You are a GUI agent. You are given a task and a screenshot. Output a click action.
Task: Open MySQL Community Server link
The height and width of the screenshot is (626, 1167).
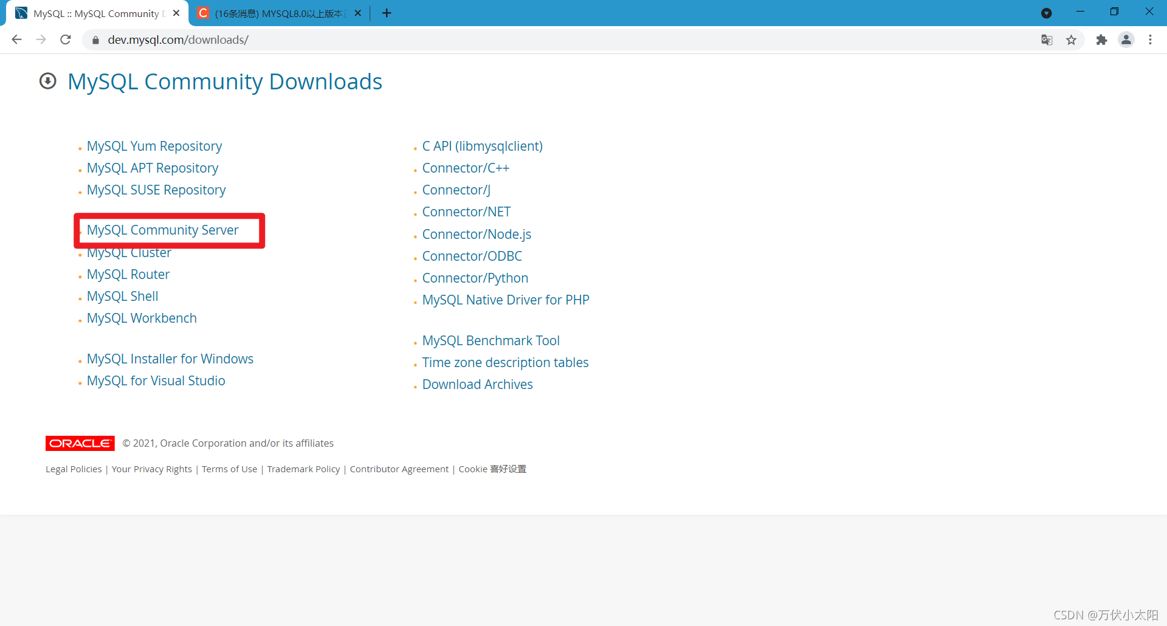(163, 230)
